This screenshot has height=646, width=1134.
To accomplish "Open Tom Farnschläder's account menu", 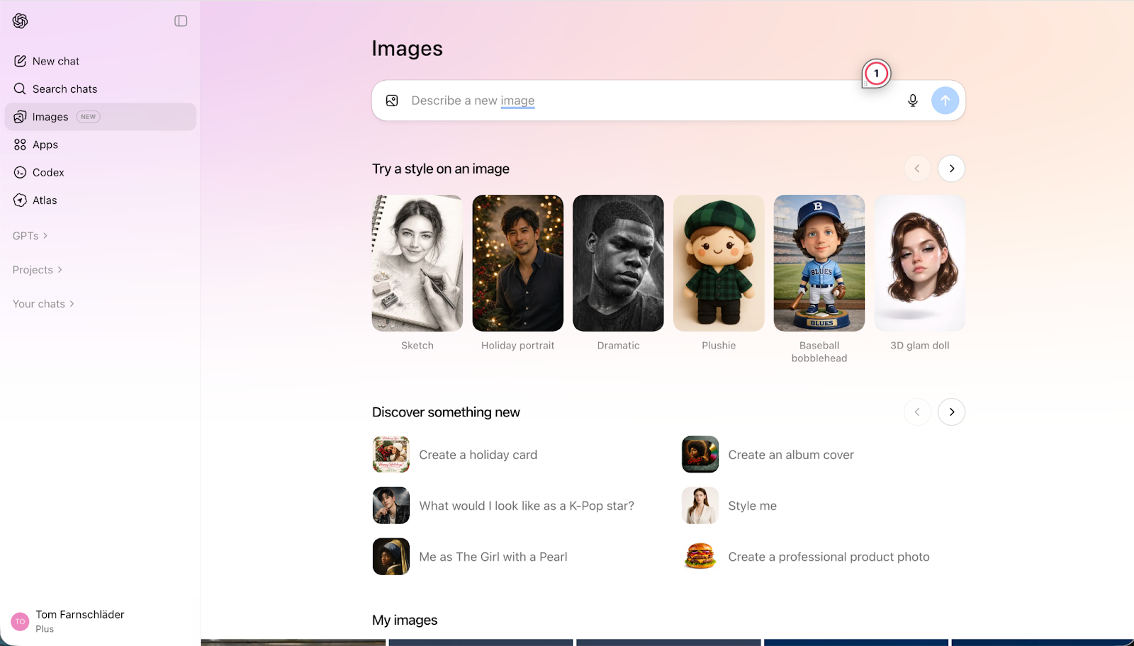I will click(x=79, y=620).
